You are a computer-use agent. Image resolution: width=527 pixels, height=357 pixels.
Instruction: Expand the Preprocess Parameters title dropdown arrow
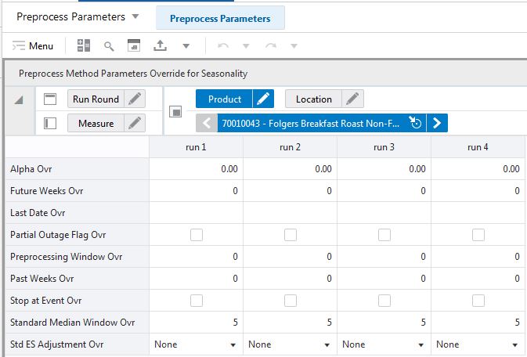(135, 16)
